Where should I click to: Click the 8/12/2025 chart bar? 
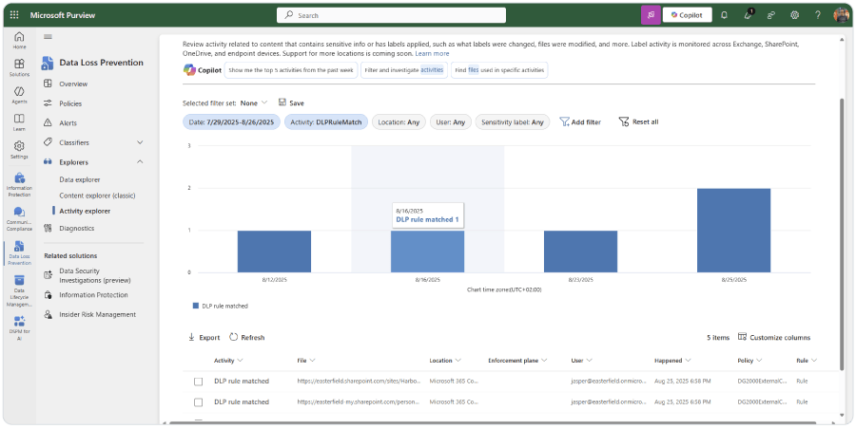pyautogui.click(x=274, y=252)
